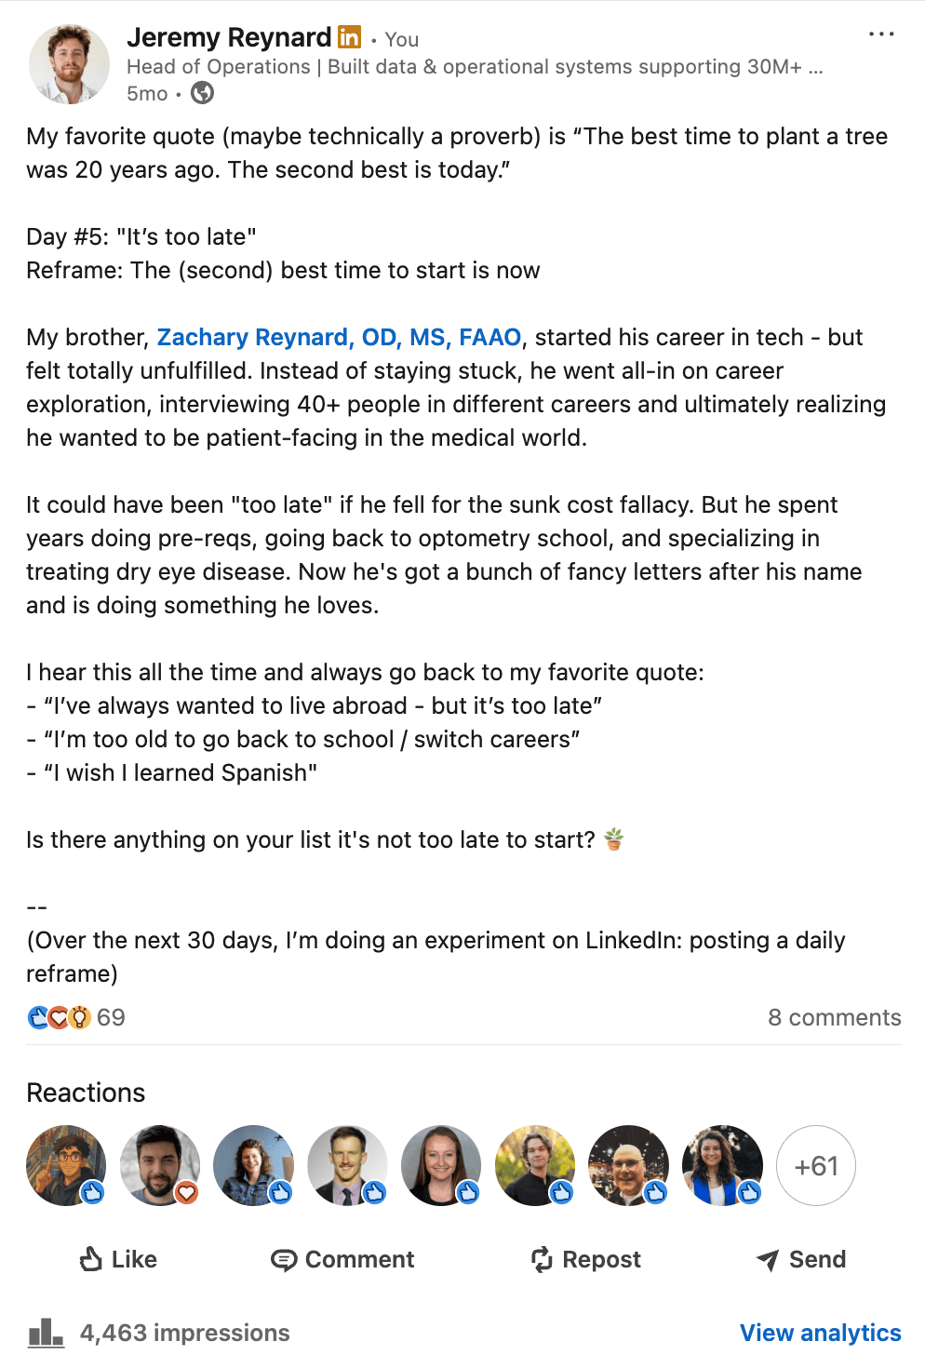Open the three-dot post options menu
The height and width of the screenshot is (1368, 925).
coord(880,34)
